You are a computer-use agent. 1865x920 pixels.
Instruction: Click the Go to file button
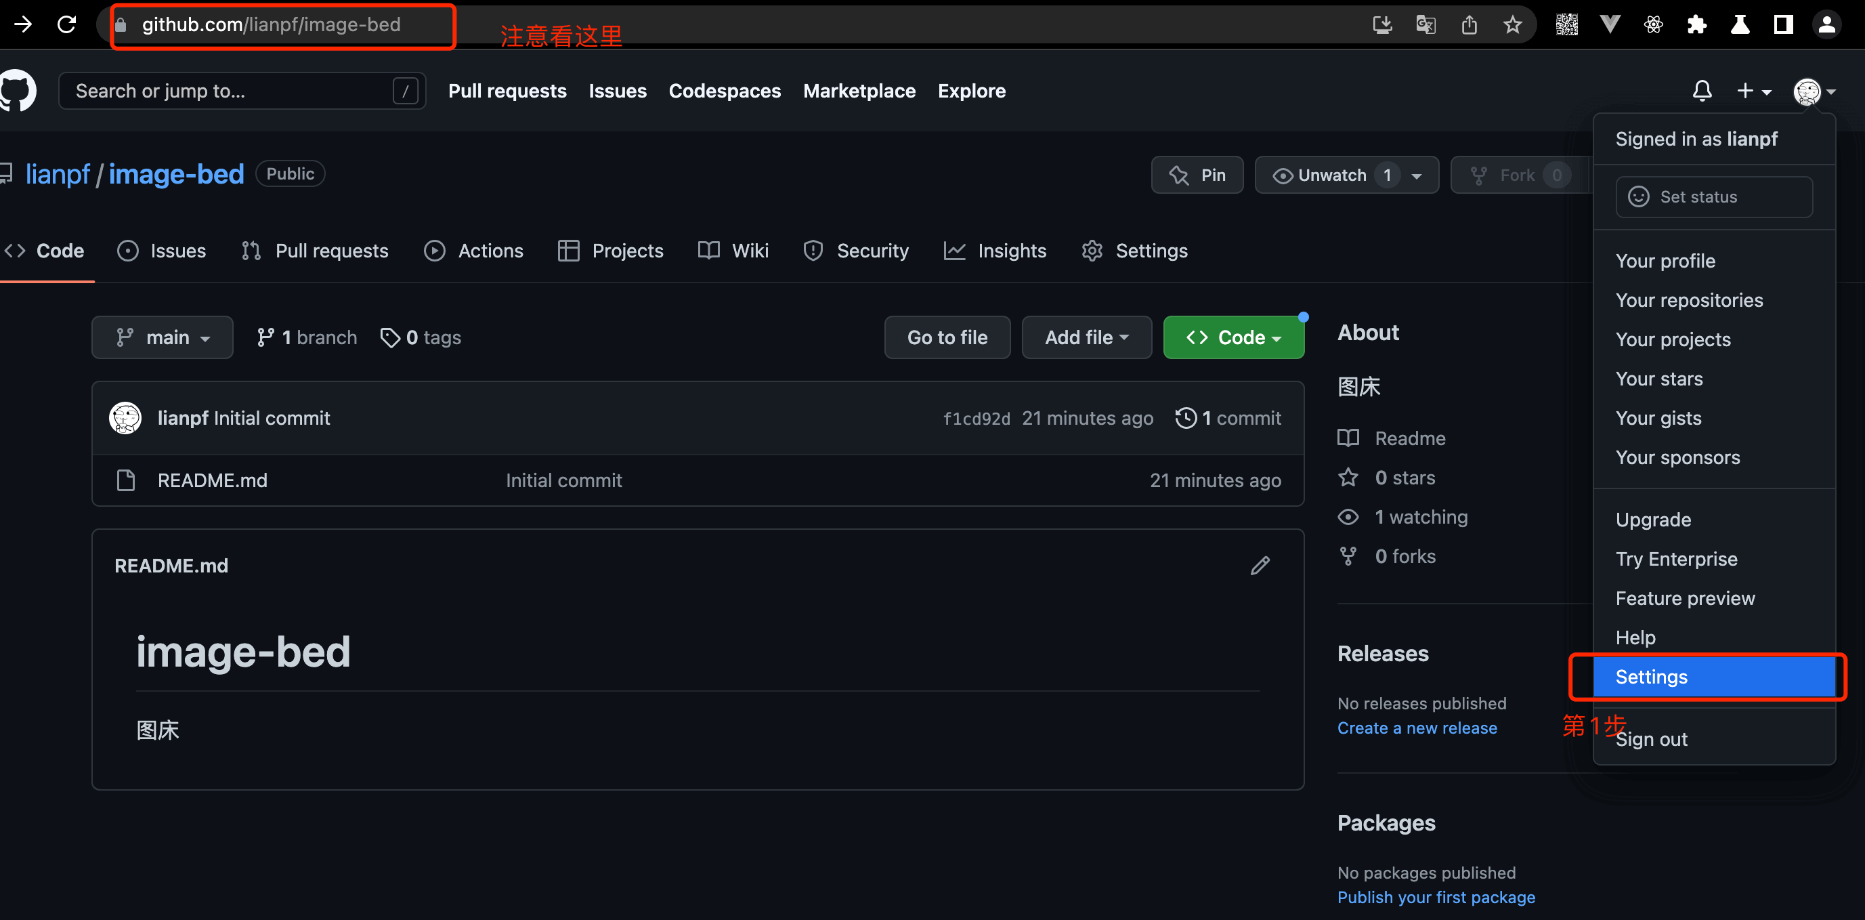point(947,337)
